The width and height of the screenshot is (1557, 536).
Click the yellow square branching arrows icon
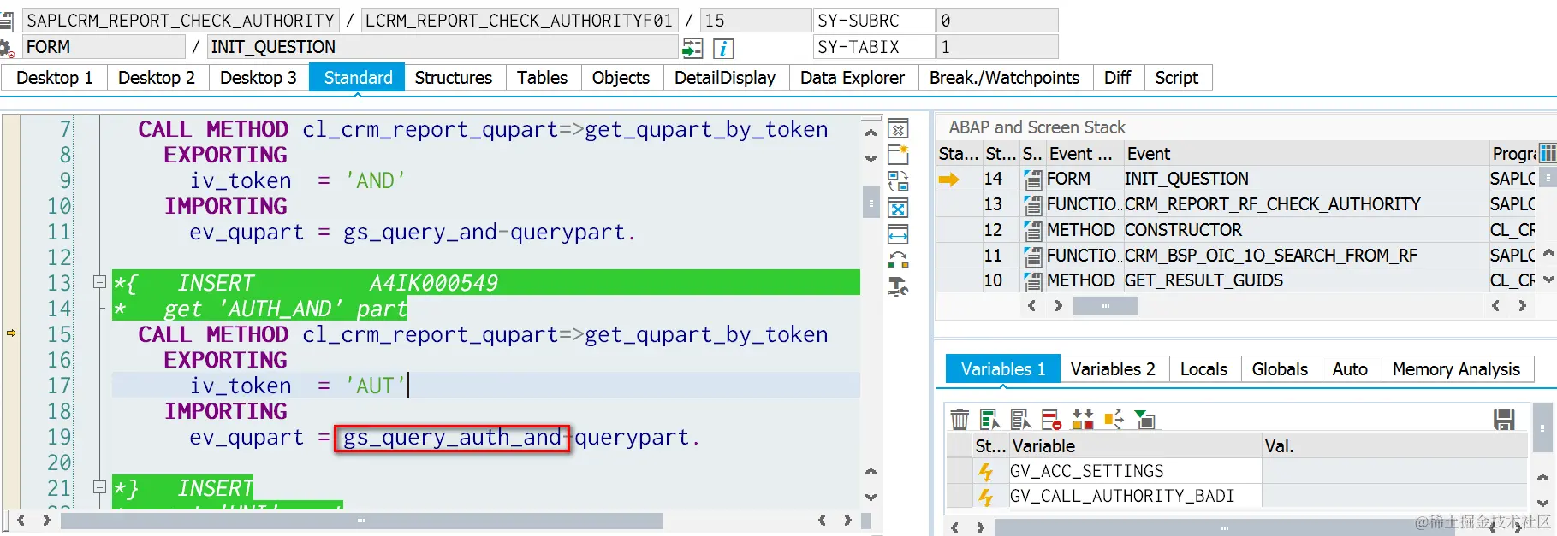tap(1114, 419)
